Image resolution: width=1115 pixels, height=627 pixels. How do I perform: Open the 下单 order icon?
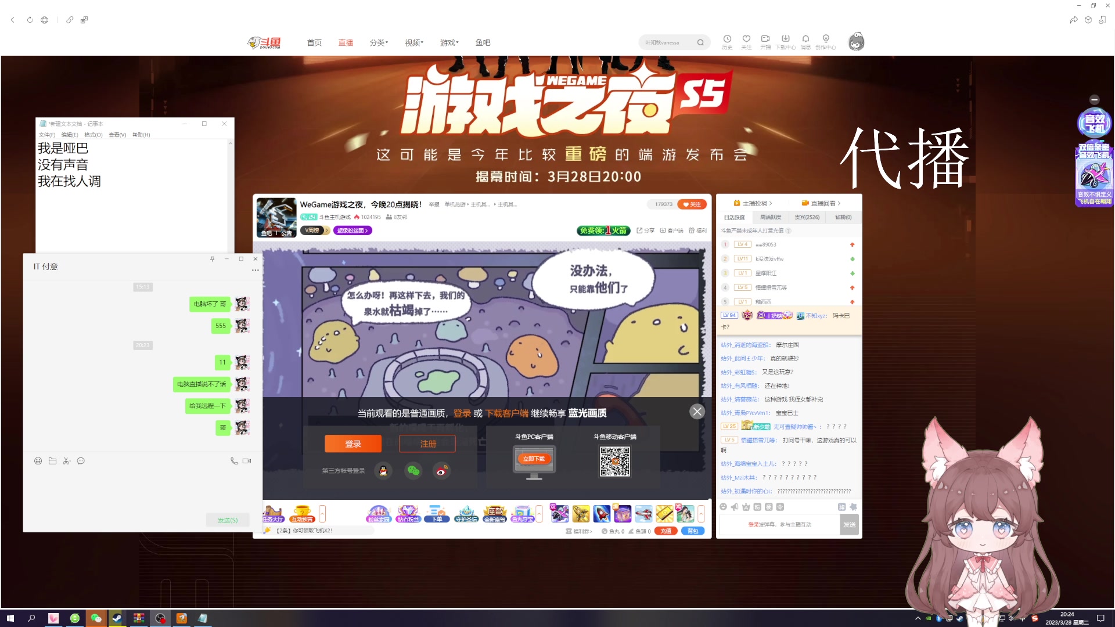[x=437, y=514]
